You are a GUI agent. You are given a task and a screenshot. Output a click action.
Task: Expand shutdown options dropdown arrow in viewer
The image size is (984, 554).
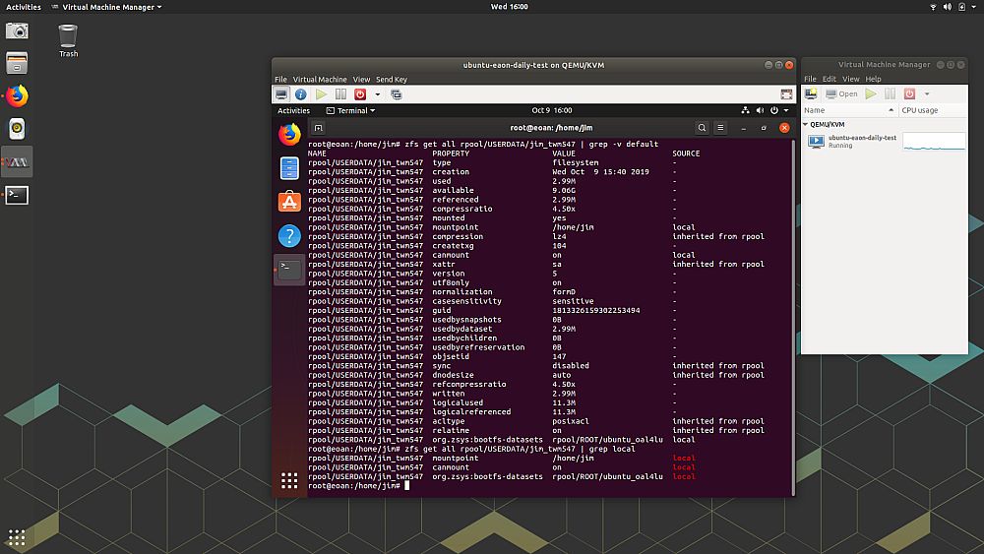tap(377, 94)
